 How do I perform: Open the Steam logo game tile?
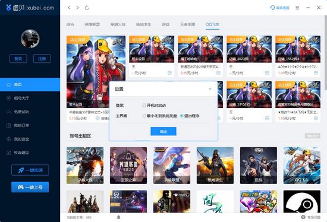302,201
